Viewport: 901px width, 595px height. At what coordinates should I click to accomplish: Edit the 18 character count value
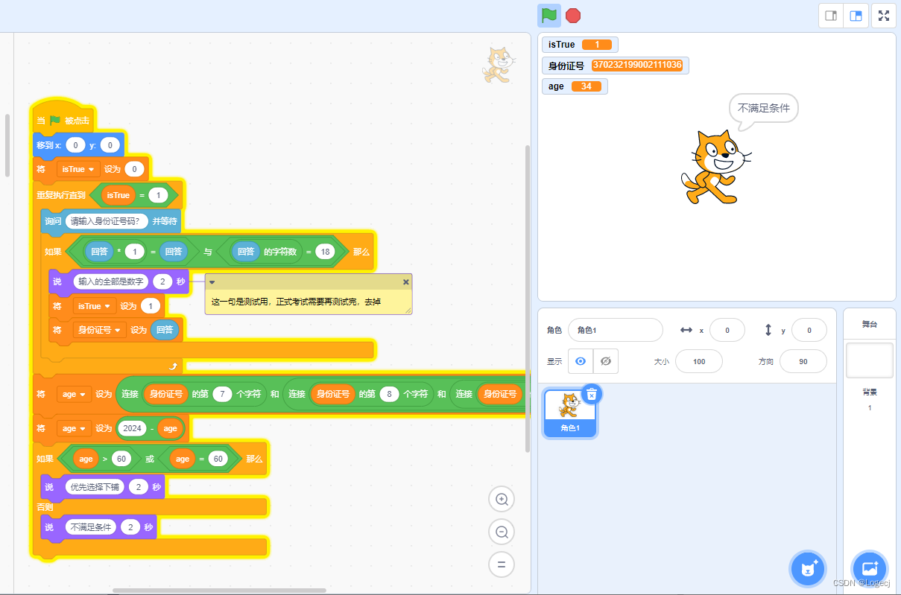pyautogui.click(x=324, y=252)
